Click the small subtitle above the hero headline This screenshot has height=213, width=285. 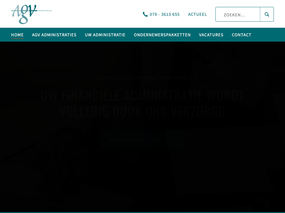[x=142, y=78]
